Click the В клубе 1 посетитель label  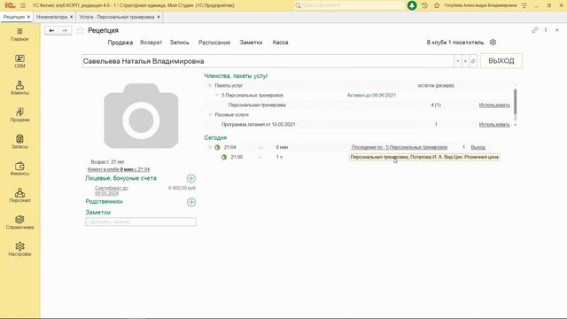(454, 43)
